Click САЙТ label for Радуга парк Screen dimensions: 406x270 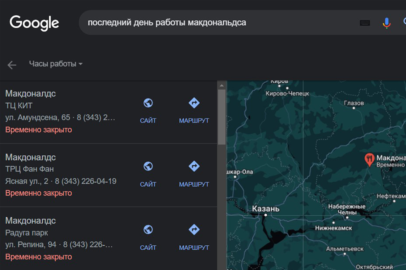tap(148, 248)
